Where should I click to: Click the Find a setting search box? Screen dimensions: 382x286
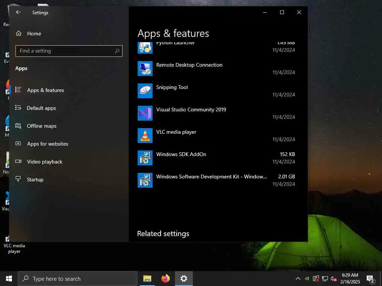coord(69,51)
